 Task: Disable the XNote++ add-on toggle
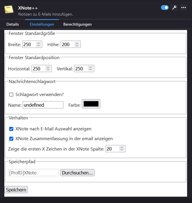(165, 7)
